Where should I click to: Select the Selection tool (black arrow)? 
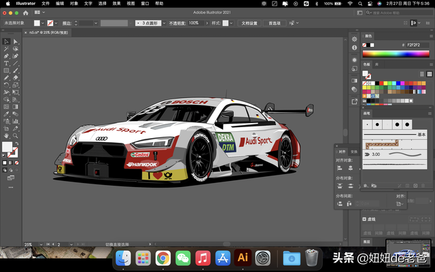pyautogui.click(x=6, y=42)
